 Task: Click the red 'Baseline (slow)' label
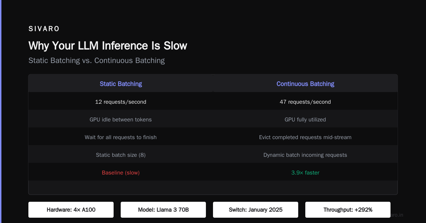click(x=121, y=173)
